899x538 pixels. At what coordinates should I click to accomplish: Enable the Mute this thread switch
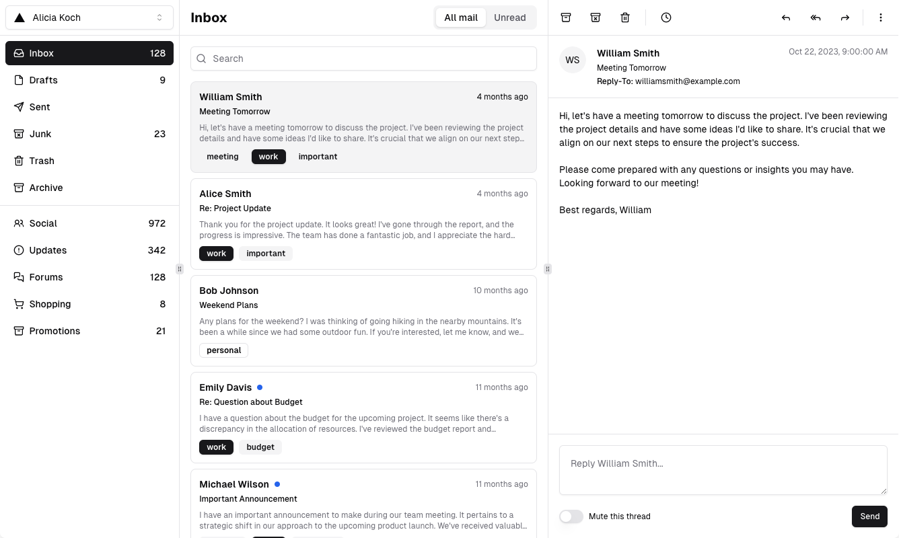571,516
